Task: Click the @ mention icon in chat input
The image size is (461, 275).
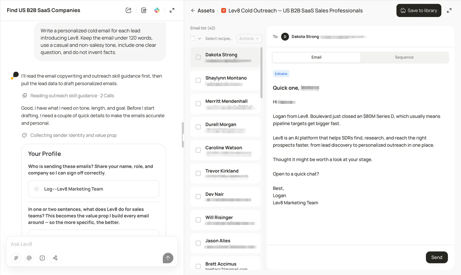Action: pos(29,258)
